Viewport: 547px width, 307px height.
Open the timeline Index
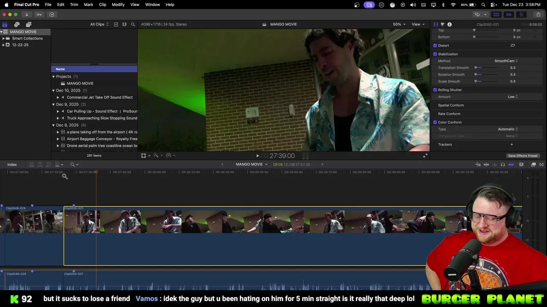[12, 165]
